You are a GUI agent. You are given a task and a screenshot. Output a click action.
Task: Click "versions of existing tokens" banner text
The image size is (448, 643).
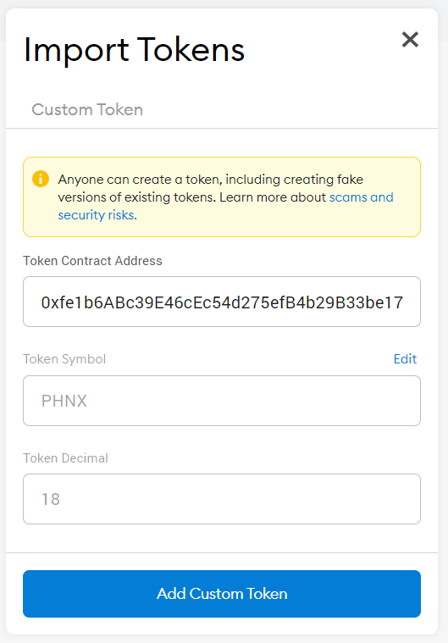(136, 197)
